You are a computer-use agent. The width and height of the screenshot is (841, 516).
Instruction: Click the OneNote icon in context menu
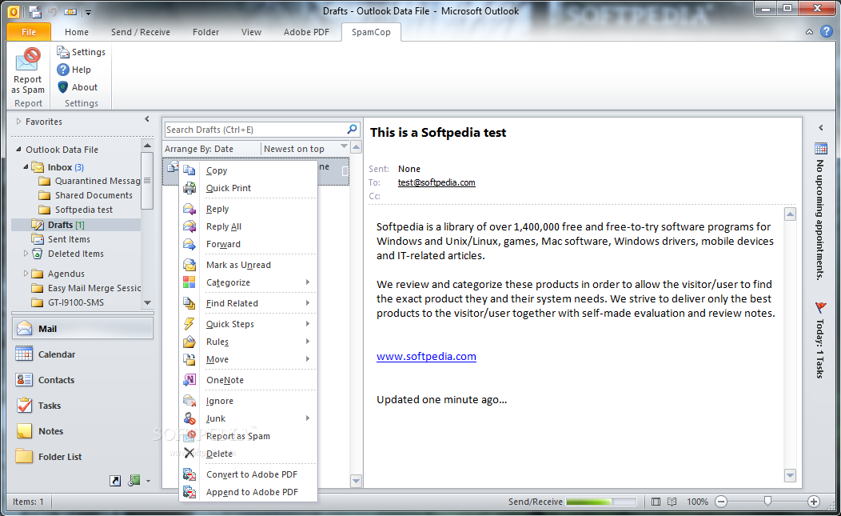(x=189, y=380)
